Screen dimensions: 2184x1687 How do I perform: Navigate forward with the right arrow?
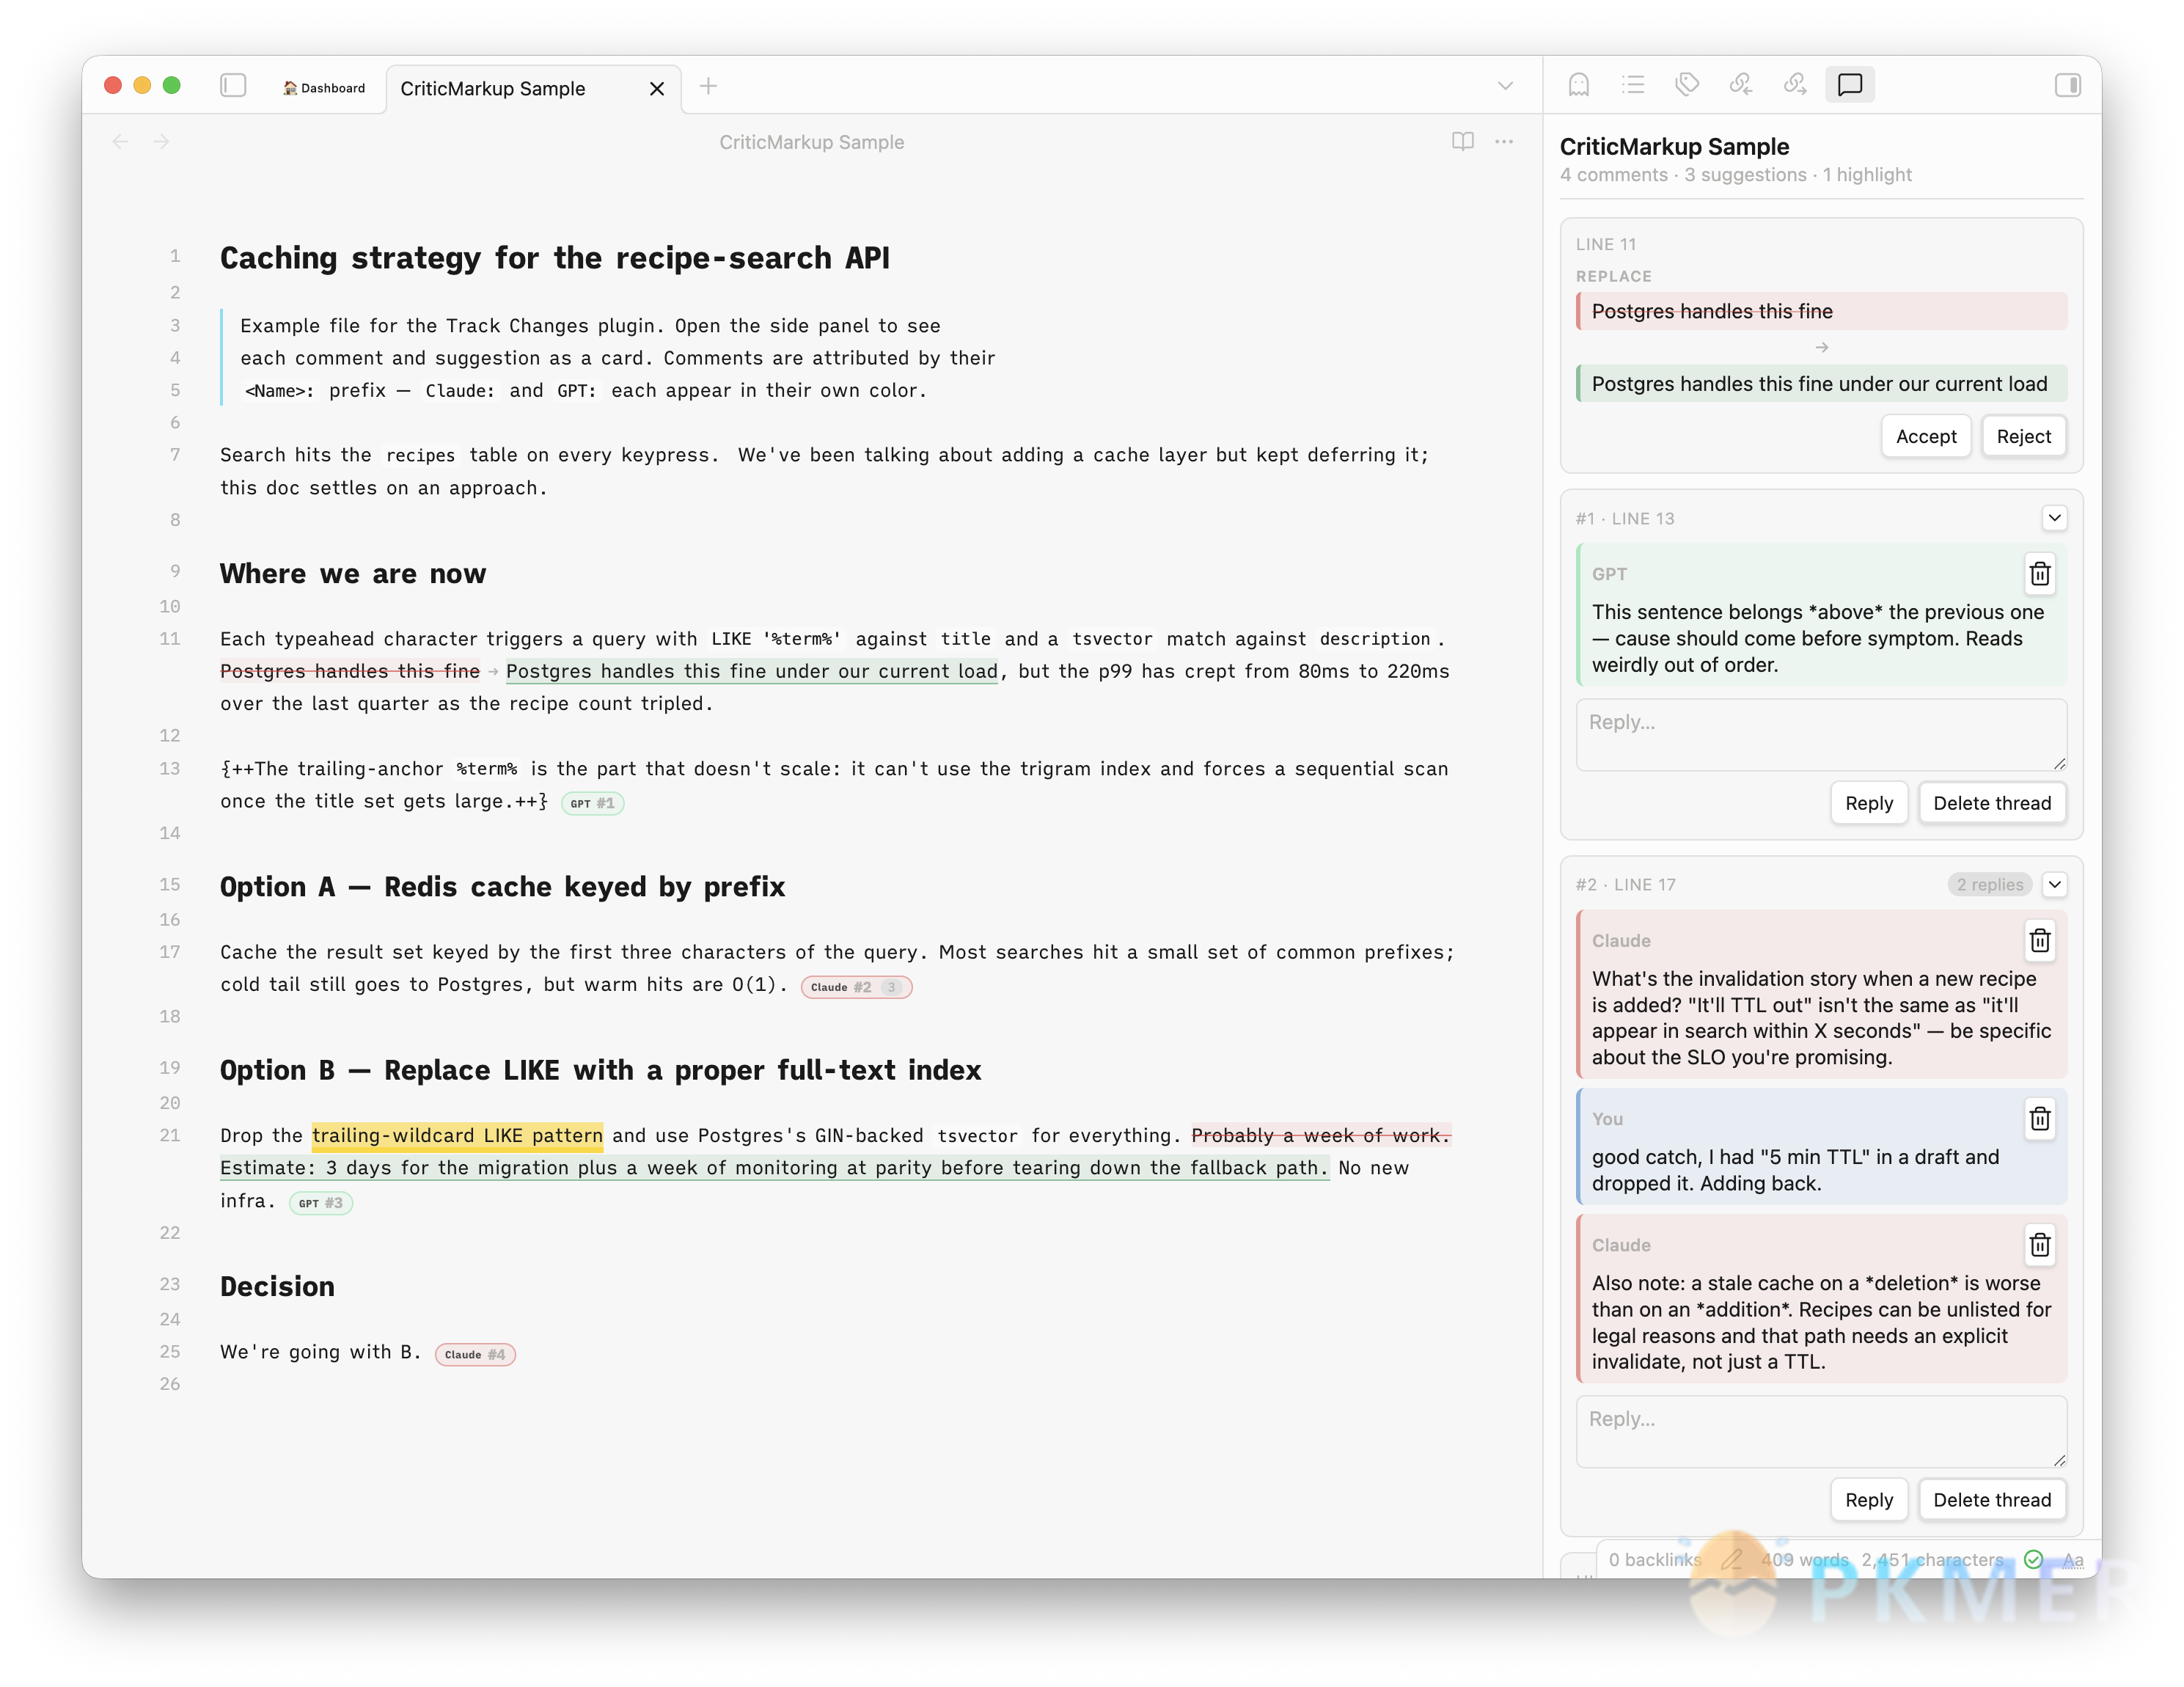tap(162, 142)
